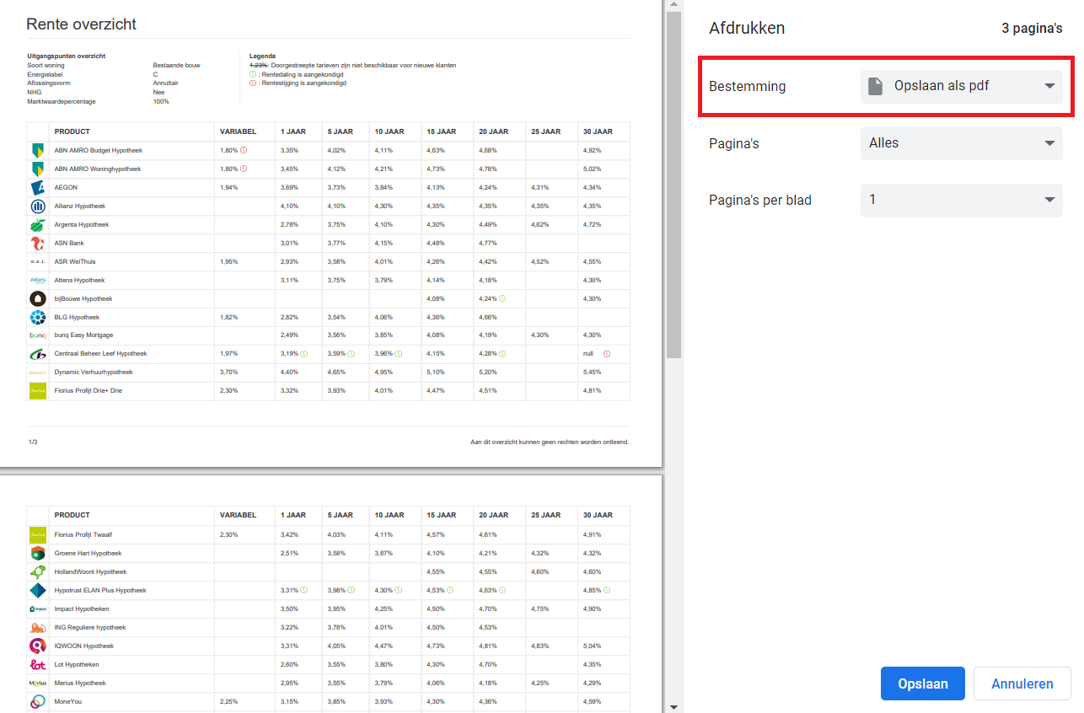This screenshot has height=713, width=1084.
Task: Click the HollandWoont Hypotheek logo
Action: 37,571
